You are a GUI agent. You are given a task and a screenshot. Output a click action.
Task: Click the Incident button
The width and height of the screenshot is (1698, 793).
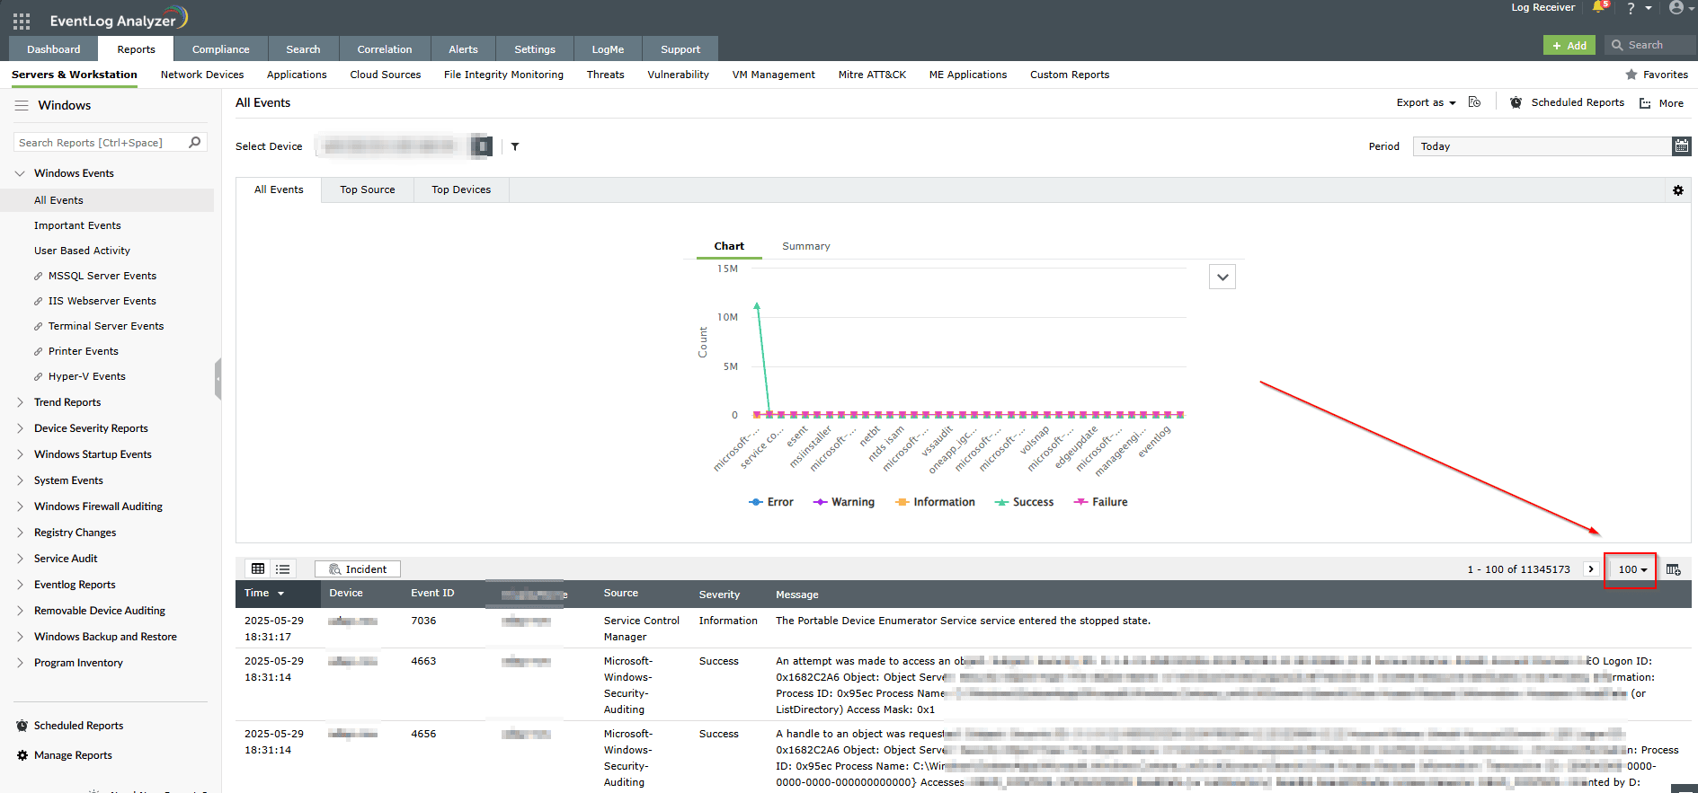coord(358,569)
